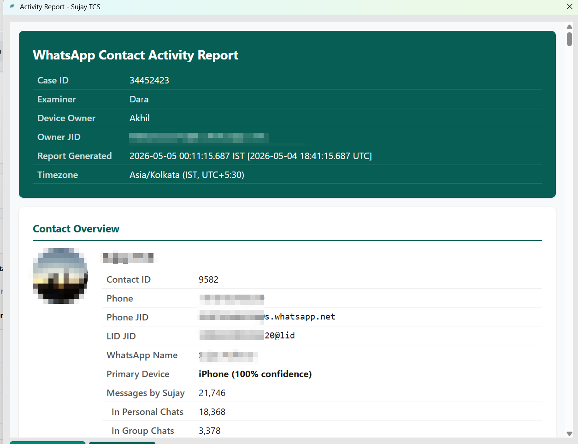Select the 's.whatsapp.net' Phone JID text
The image size is (578, 444).
pos(300,317)
